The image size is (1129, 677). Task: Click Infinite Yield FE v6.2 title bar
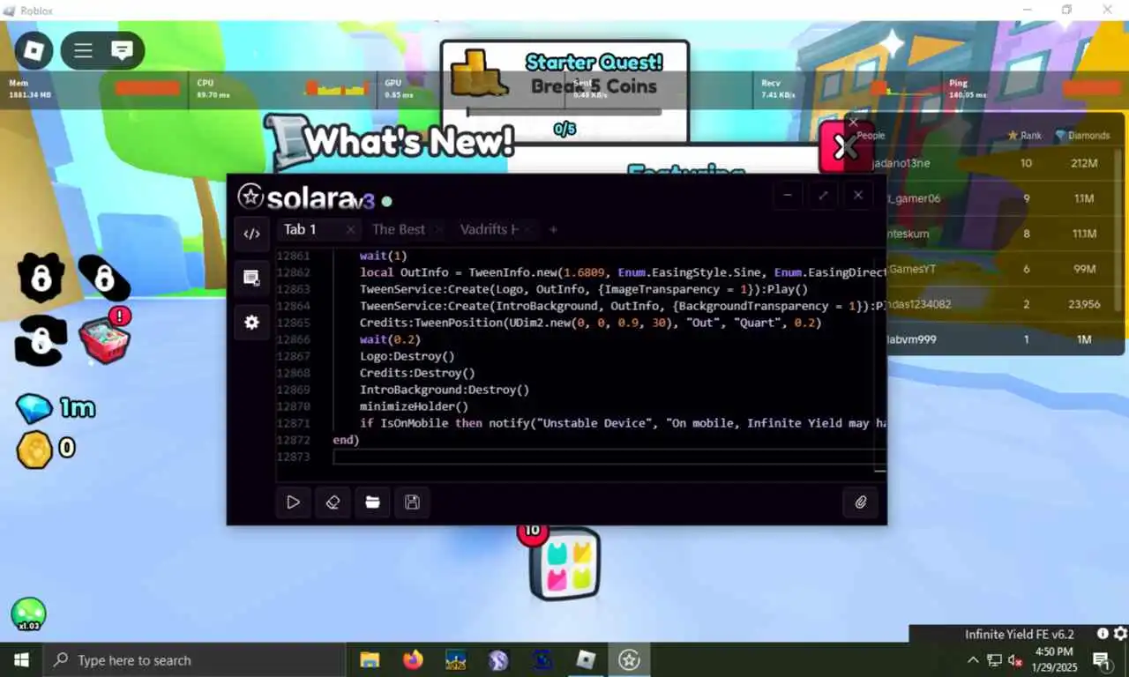(1019, 634)
